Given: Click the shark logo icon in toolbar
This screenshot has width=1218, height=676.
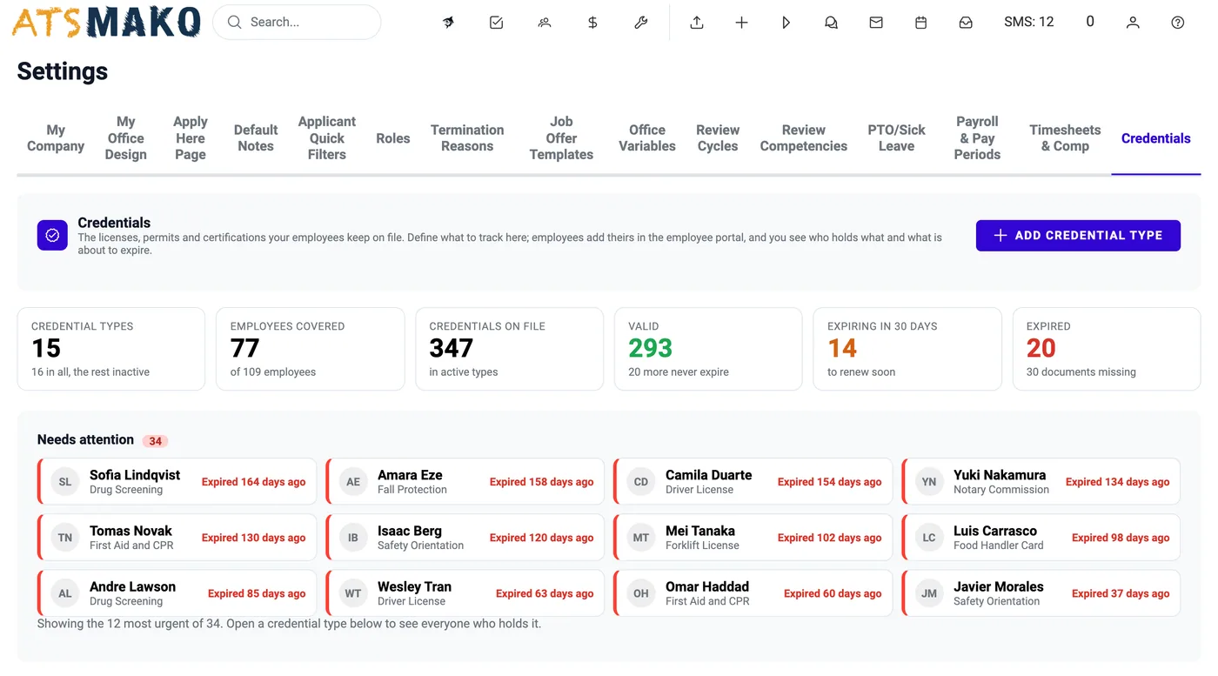Looking at the screenshot, I should pos(448,23).
